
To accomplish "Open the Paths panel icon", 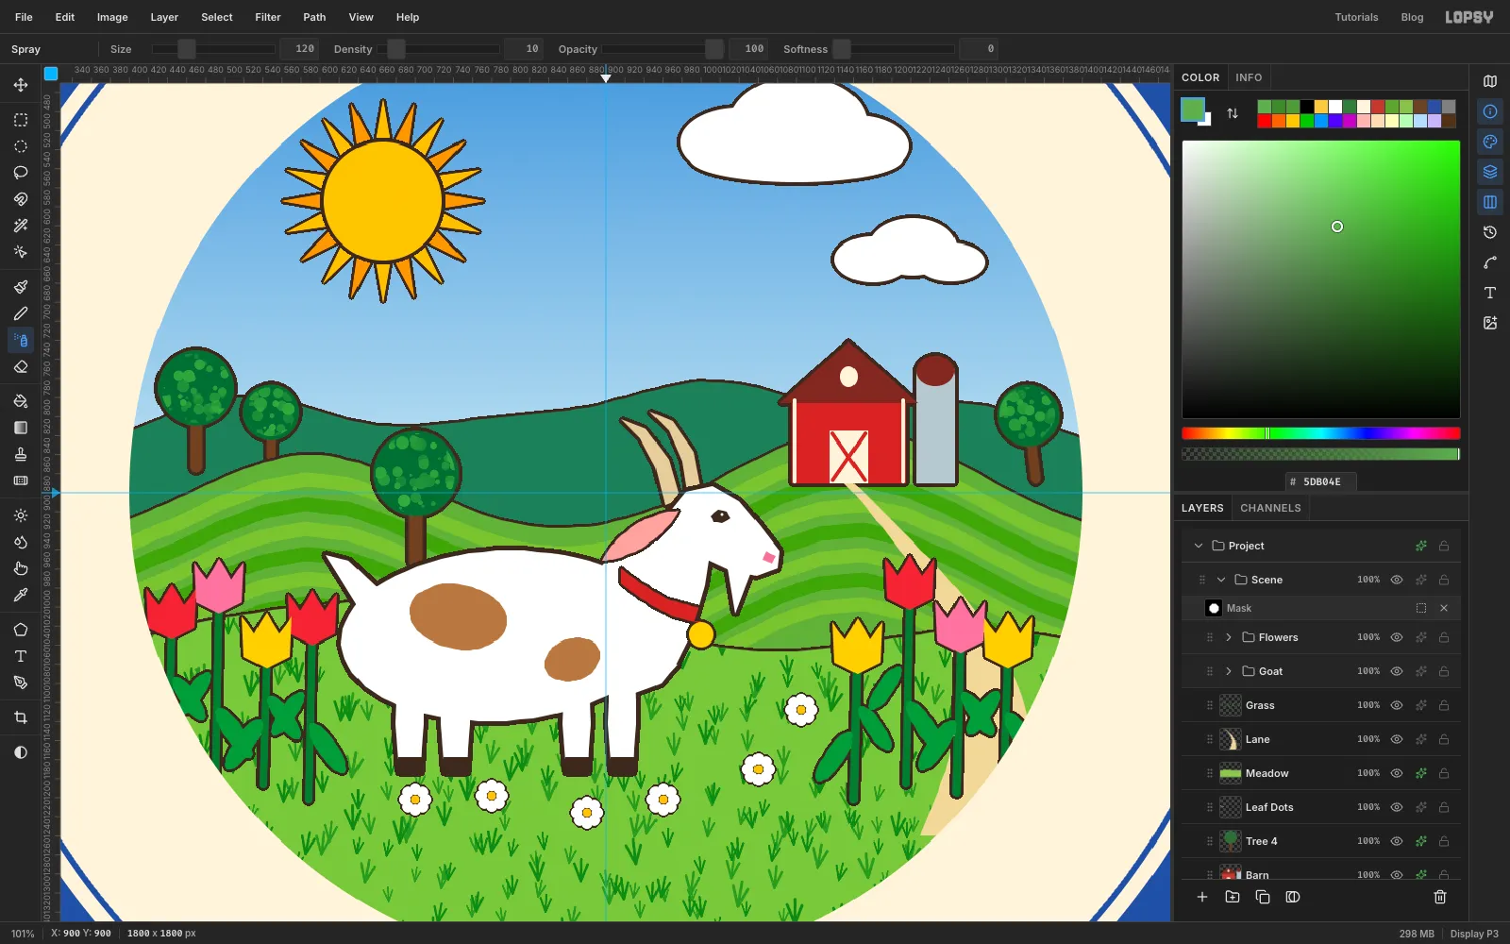I will click(1490, 262).
